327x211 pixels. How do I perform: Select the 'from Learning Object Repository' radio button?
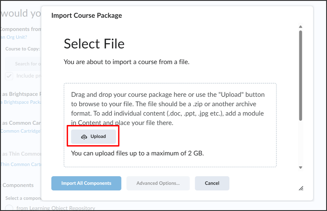9,208
